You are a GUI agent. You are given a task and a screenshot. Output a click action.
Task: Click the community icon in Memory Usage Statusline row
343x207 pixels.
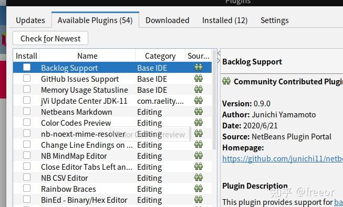pos(199,90)
